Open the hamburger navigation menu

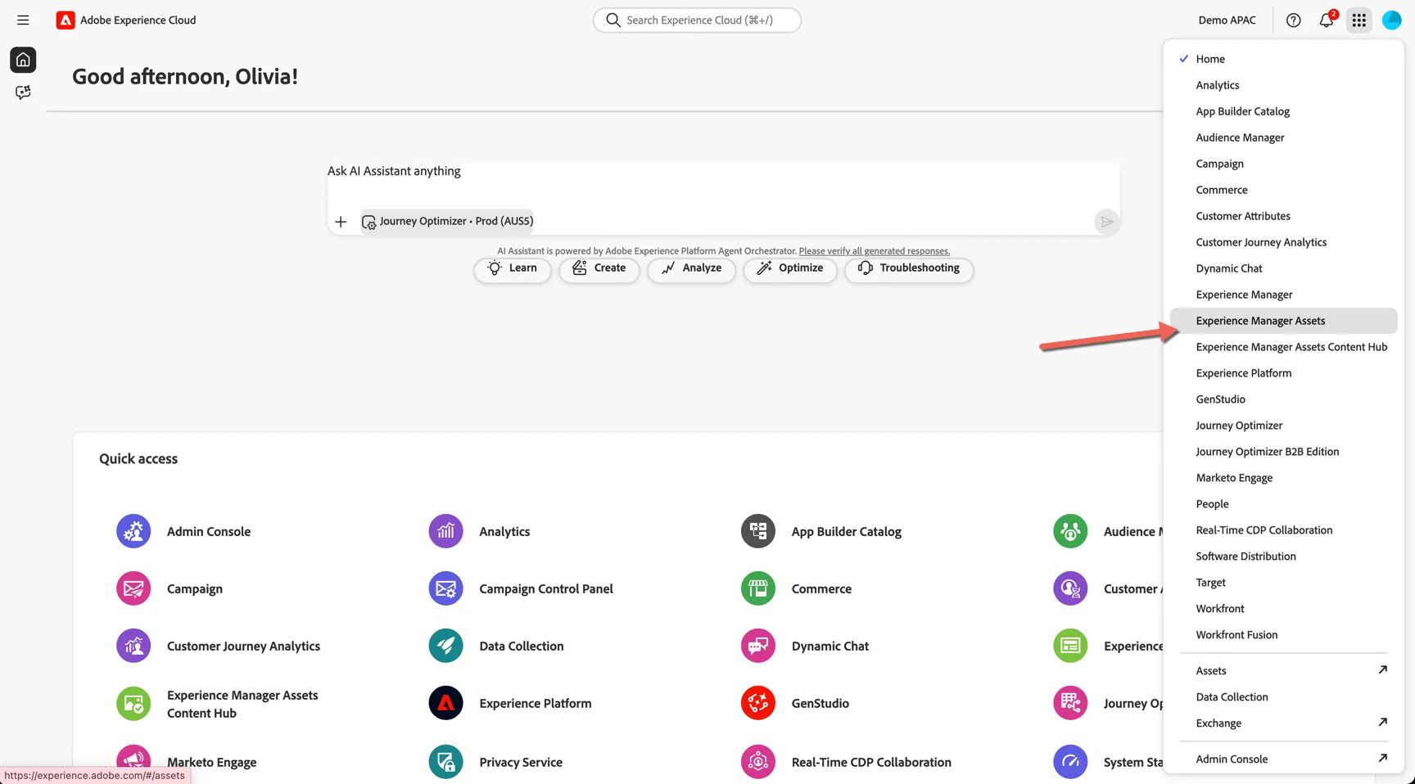click(23, 20)
